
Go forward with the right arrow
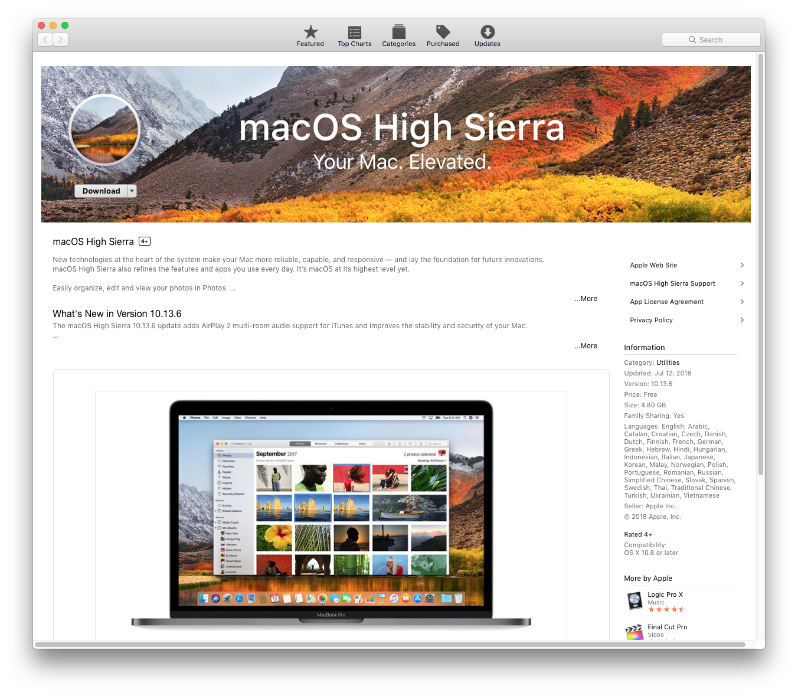61,40
